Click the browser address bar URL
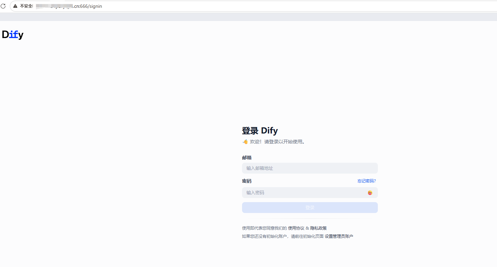 point(69,6)
